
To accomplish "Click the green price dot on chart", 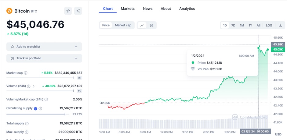I will pyautogui.click(x=268, y=49).
